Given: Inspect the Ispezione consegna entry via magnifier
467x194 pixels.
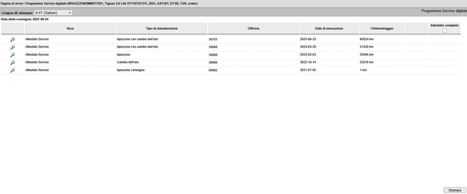Looking at the screenshot, I should (x=12, y=70).
